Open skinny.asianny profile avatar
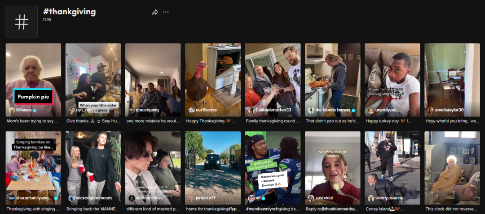The height and width of the screenshot is (214, 485). 371,198
